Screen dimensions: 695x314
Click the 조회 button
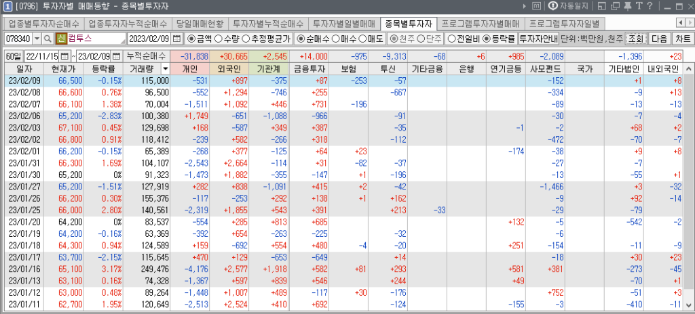[x=635, y=39]
